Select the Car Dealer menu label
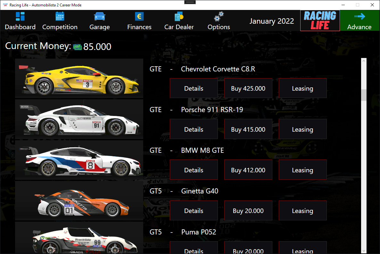 pos(179,27)
